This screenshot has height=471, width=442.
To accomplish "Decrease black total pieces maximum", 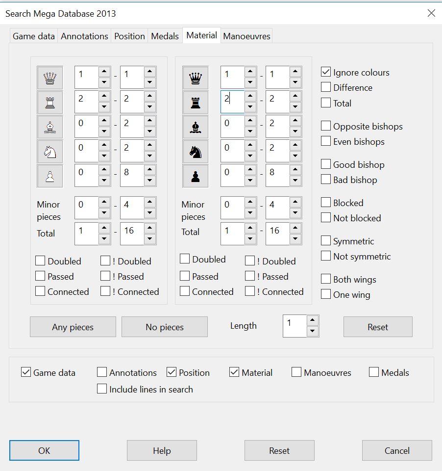I will click(x=295, y=239).
